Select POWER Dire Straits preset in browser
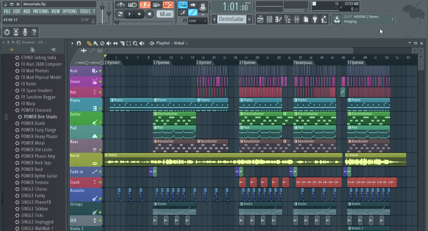428x231 pixels. (40, 117)
